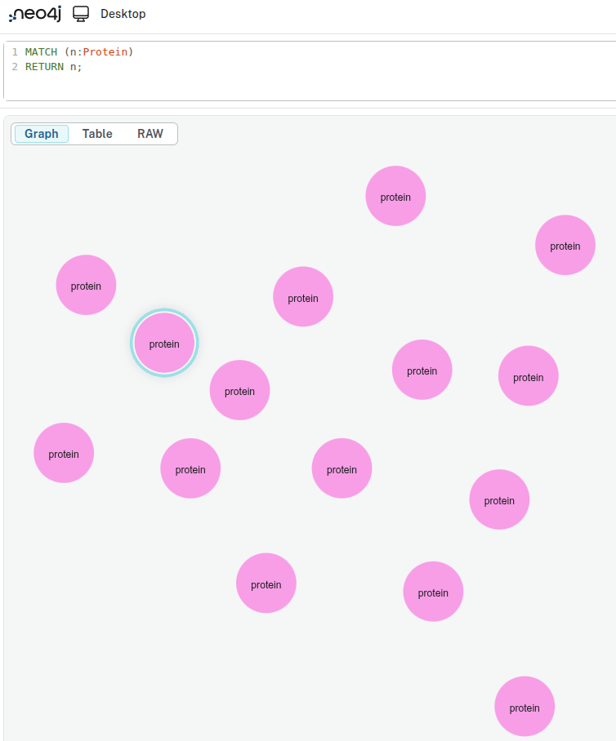This screenshot has width=616, height=741.
Task: Select the leftmost protein node
Action: pyautogui.click(x=64, y=454)
